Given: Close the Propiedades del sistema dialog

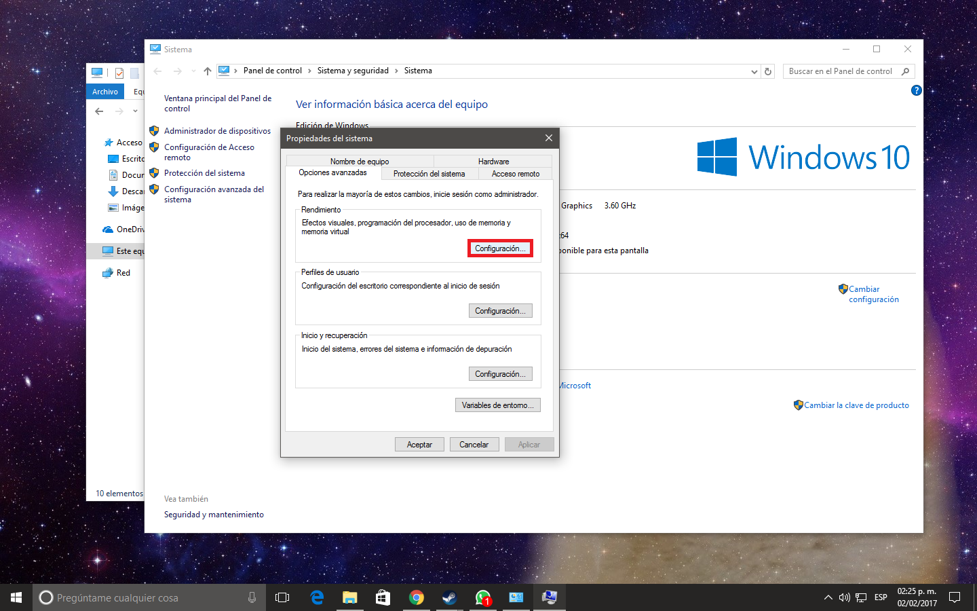Looking at the screenshot, I should (548, 138).
